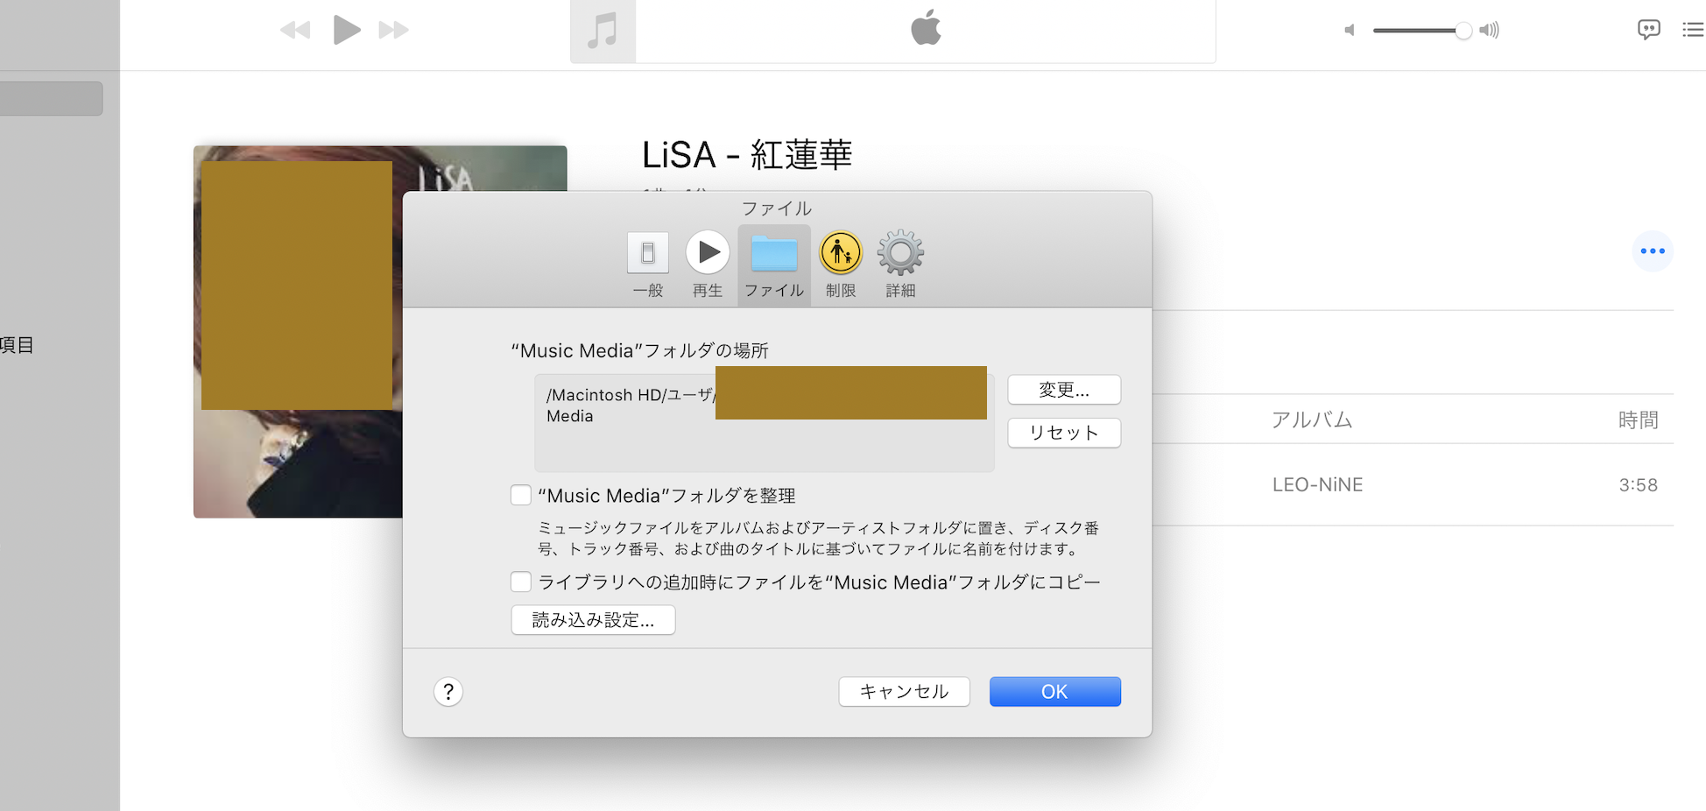Click the リセット button
Screen dimensions: 1706x811
click(x=1064, y=433)
